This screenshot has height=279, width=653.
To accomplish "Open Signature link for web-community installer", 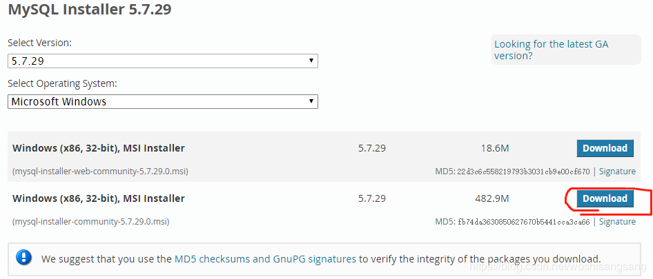I will [617, 172].
